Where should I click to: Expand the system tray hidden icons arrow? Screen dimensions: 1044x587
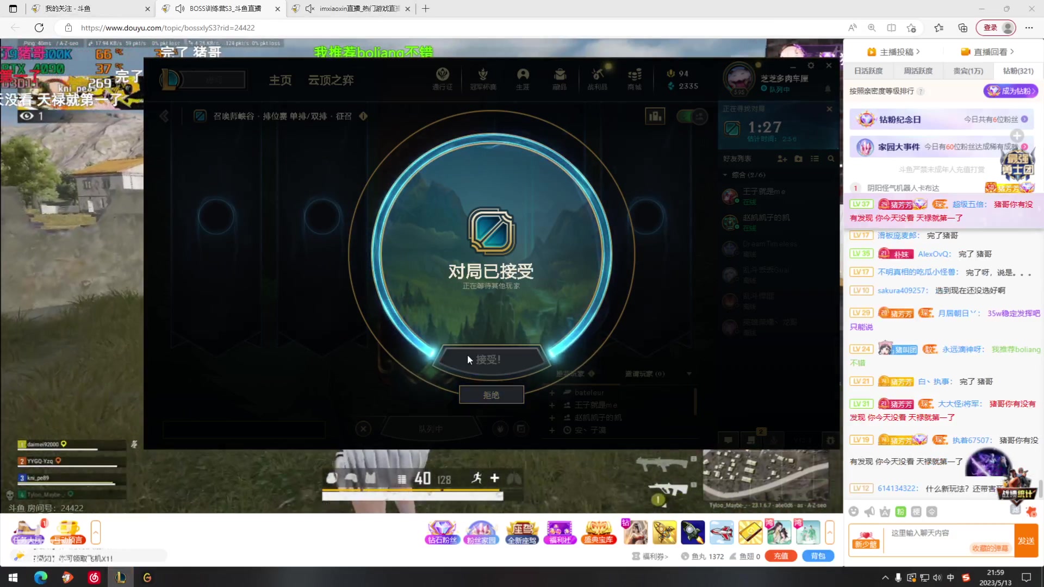coord(885,577)
